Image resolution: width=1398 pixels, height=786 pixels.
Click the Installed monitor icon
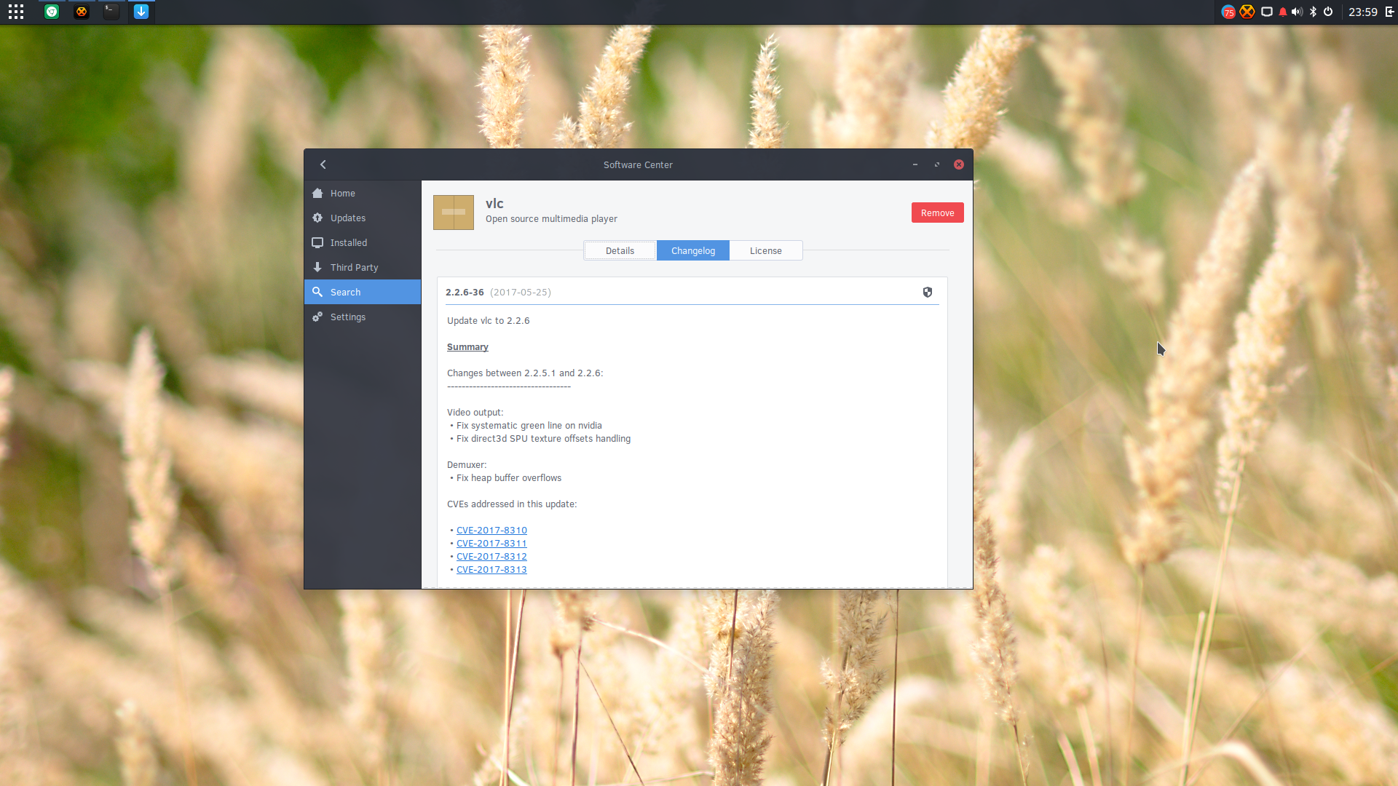(317, 243)
